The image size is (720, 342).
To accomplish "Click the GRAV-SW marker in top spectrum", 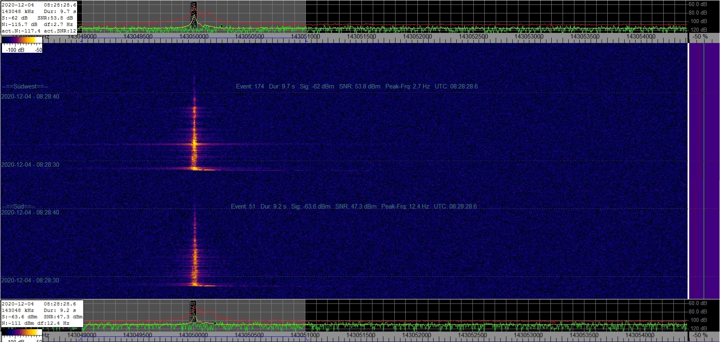I will [194, 15].
